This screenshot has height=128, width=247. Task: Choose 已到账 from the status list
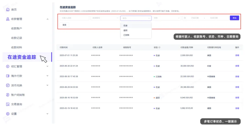(126, 35)
